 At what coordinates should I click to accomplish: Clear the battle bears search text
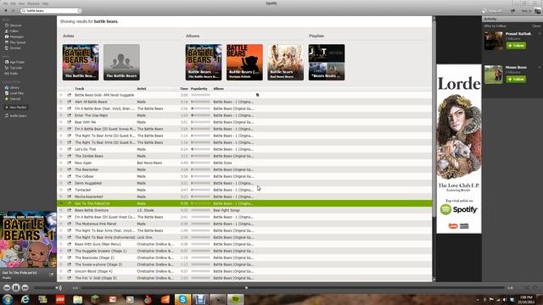pyautogui.click(x=79, y=11)
